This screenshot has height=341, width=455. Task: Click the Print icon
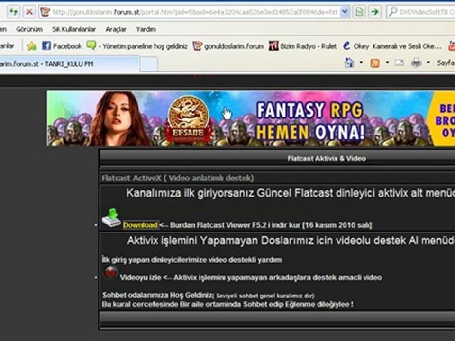click(x=416, y=63)
